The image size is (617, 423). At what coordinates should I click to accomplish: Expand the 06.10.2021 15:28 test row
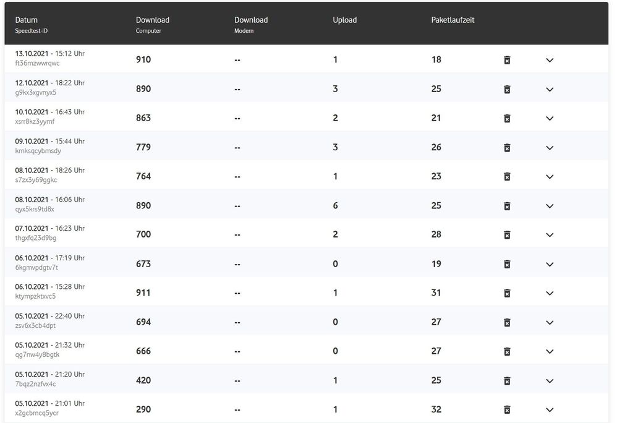[x=550, y=293]
